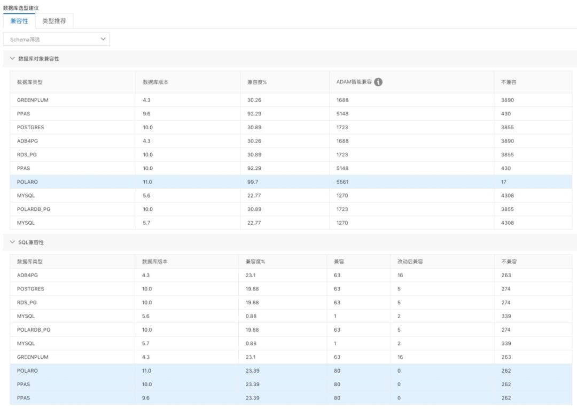The height and width of the screenshot is (409, 577).
Task: Collapse the SQL兼容性 section
Action: tap(13, 242)
